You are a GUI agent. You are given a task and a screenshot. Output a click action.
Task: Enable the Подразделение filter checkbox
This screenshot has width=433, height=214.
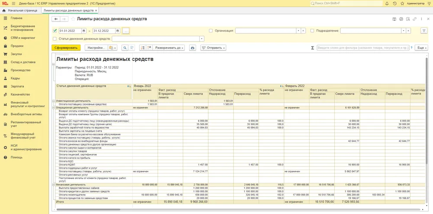pyautogui.click(x=312, y=31)
